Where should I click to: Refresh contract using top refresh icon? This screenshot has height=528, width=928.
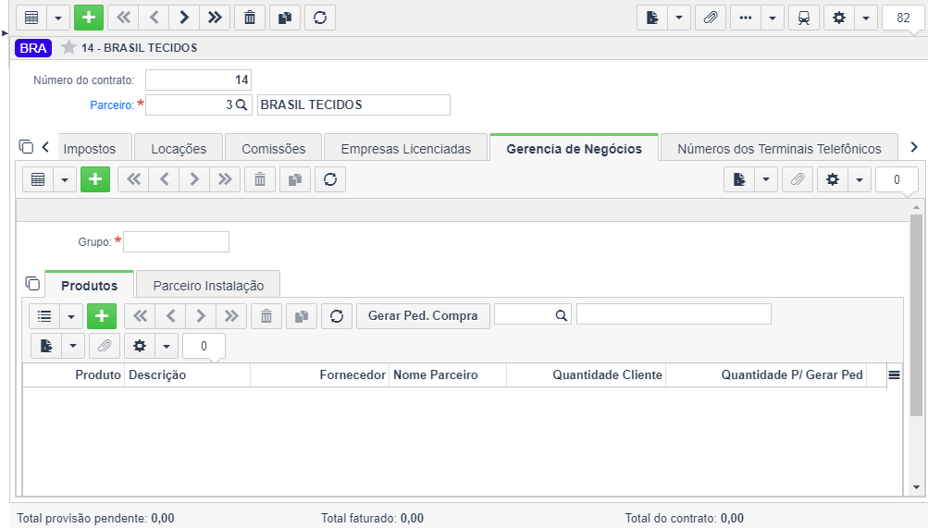(320, 18)
